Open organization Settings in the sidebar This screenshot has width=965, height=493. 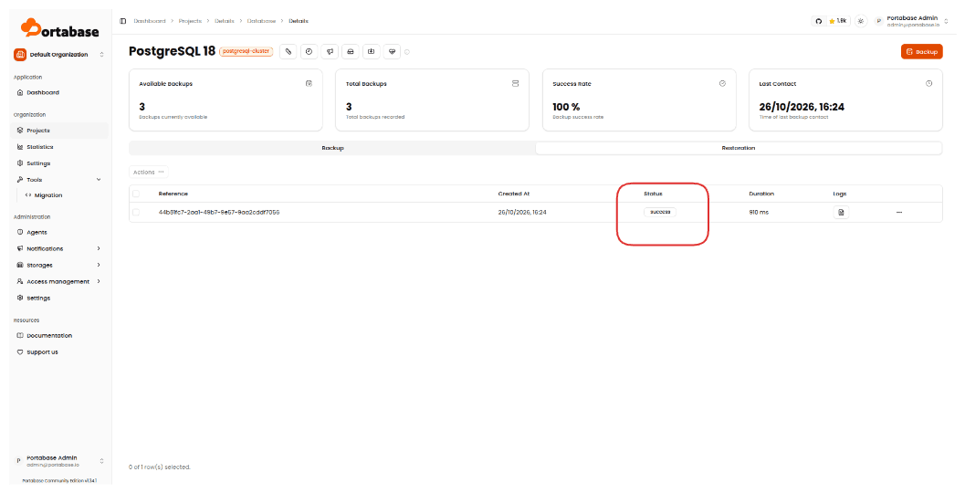pyautogui.click(x=59, y=163)
